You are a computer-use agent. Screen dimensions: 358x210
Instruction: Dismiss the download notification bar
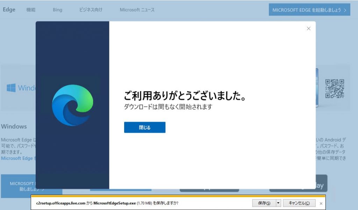pos(321,203)
